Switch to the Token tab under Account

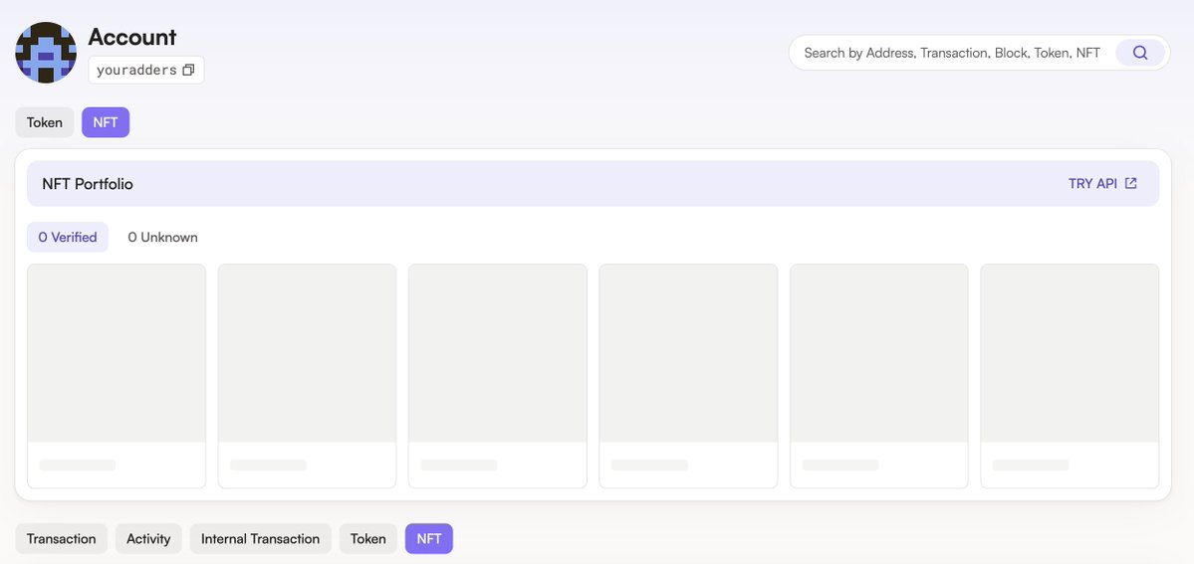[x=45, y=122]
